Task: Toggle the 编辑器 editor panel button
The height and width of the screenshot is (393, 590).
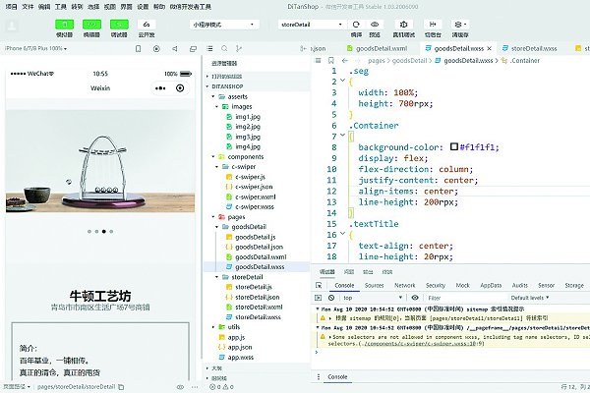Action: 91,25
